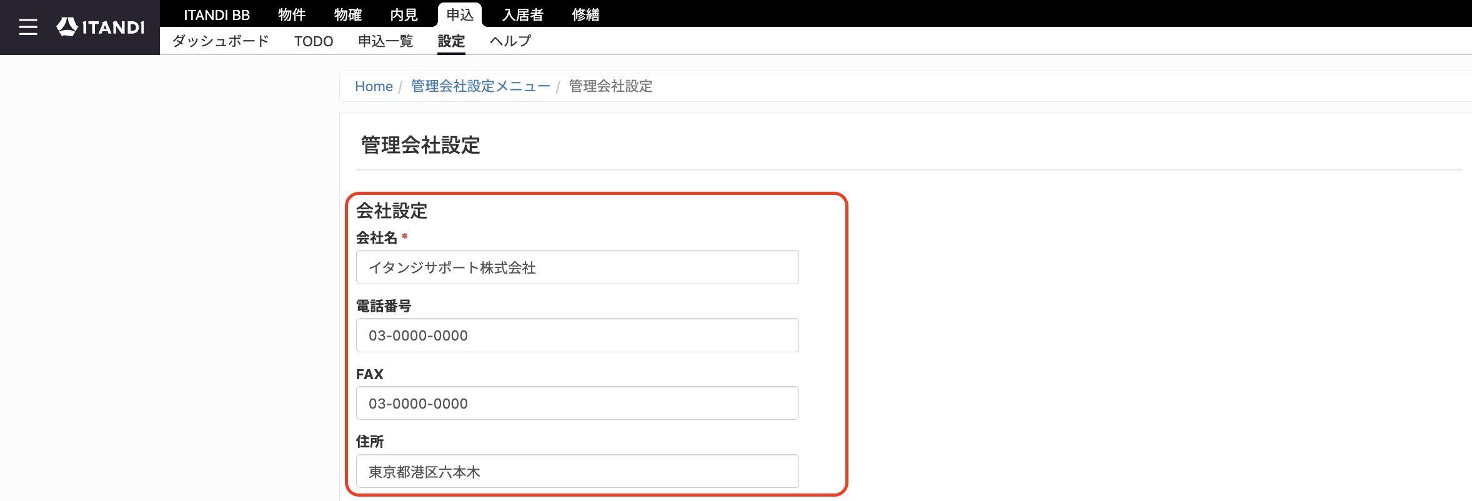Viewport: 1472px width, 501px height.
Task: Click the 会社名 field label
Action: tap(377, 238)
